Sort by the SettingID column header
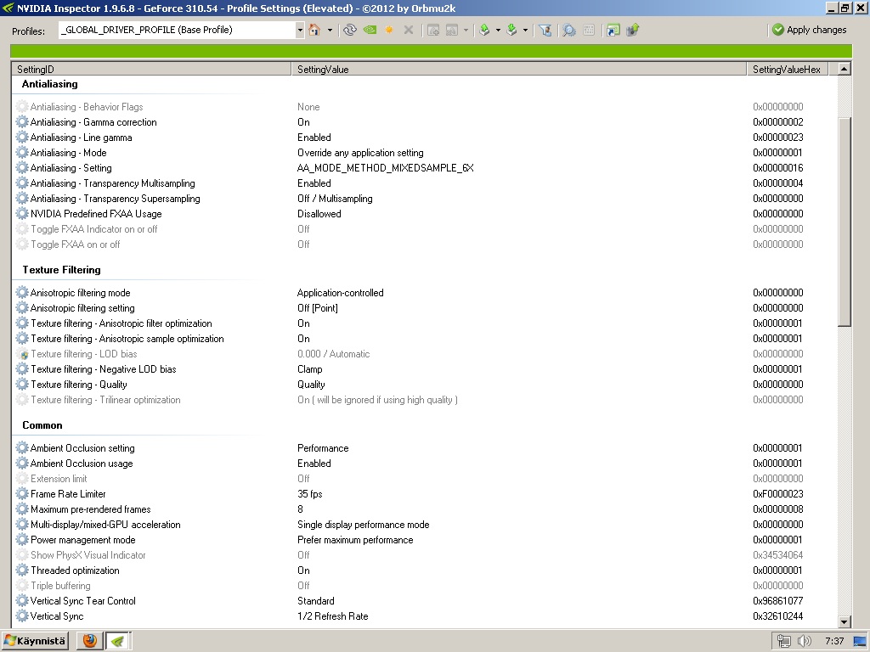This screenshot has width=870, height=652. 151,70
